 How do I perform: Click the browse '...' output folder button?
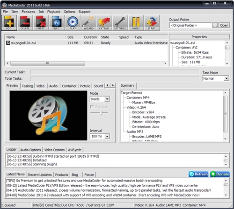pos(215,25)
